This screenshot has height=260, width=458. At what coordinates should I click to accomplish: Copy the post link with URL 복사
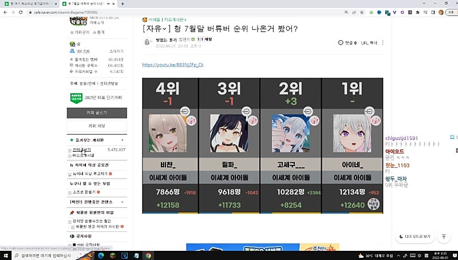click(369, 42)
